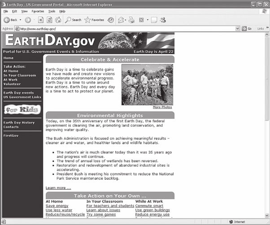Open the Search pane from toolbar
Image resolution: width=270 pixels, height=225 pixels.
pos(73,20)
